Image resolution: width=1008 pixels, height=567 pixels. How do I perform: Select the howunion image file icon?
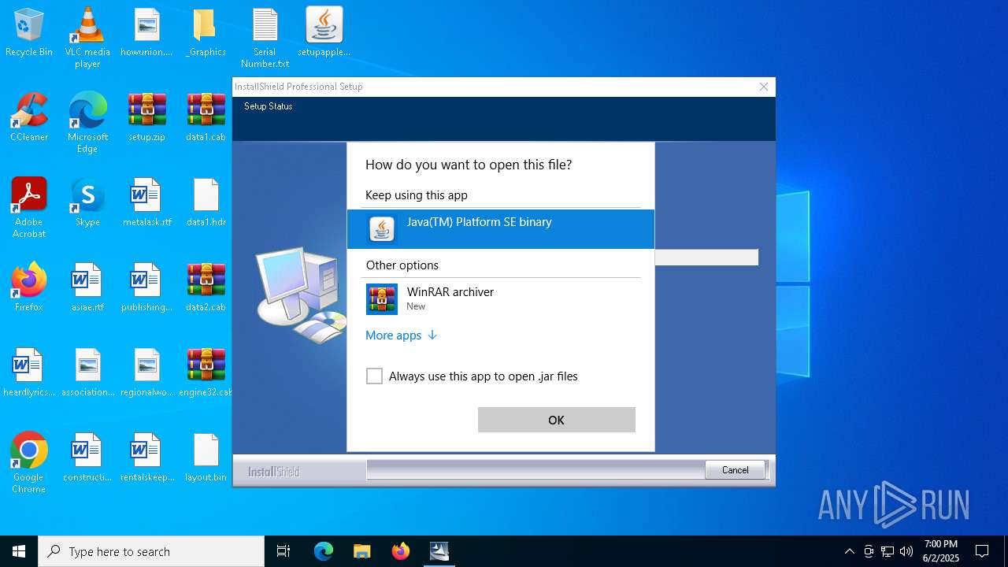(146, 33)
